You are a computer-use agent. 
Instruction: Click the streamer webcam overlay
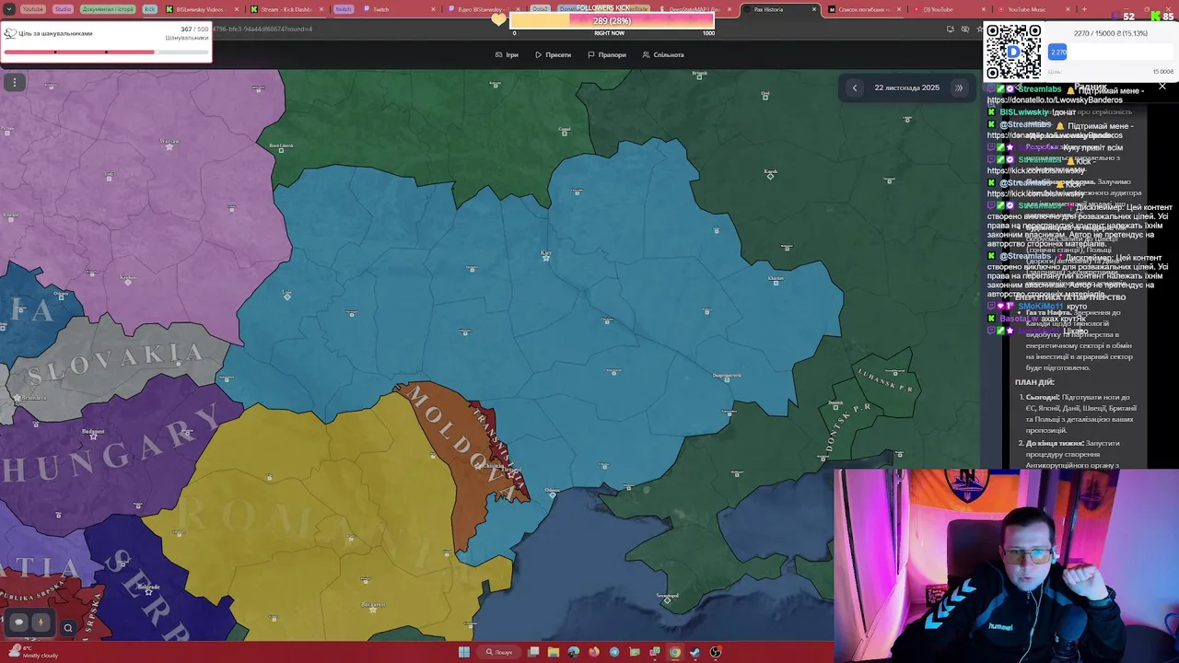[x=1006, y=565]
